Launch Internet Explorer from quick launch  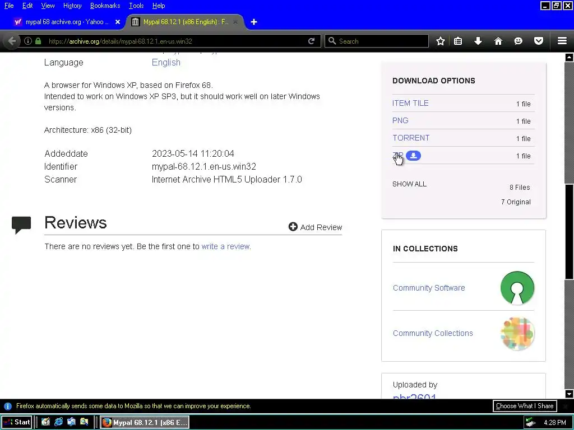58,422
